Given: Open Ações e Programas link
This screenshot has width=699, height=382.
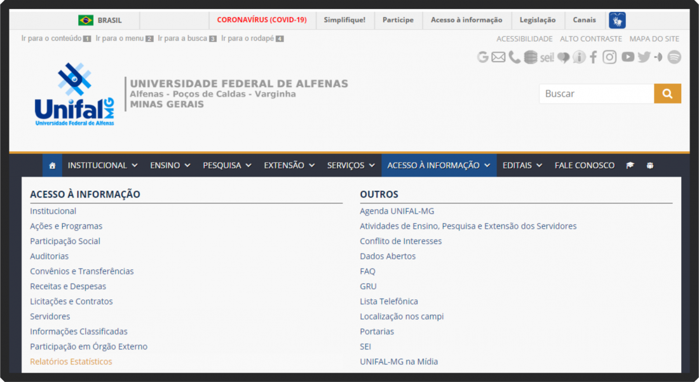Looking at the screenshot, I should pos(66,226).
